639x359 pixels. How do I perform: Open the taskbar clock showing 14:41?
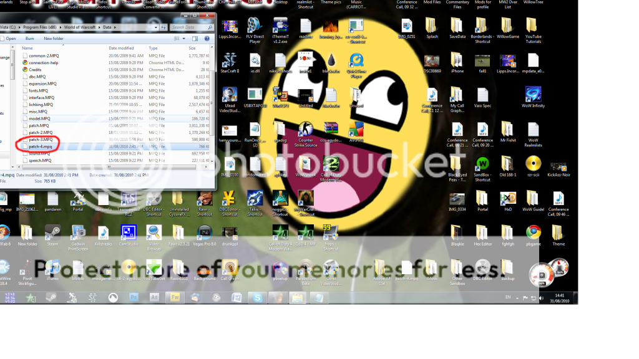pos(560,298)
